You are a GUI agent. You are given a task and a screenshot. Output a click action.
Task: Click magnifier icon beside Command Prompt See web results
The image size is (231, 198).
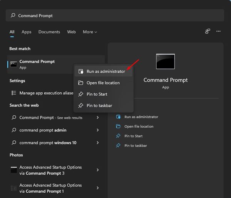[14, 117]
